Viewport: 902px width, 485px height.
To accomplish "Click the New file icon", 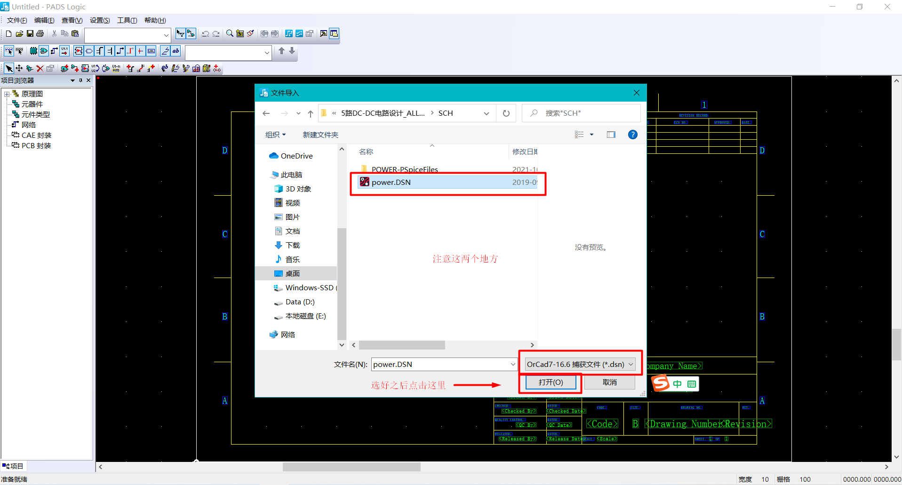I will pyautogui.click(x=8, y=34).
